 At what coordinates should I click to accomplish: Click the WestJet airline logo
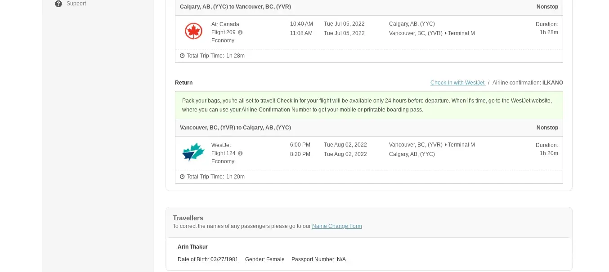tap(193, 152)
